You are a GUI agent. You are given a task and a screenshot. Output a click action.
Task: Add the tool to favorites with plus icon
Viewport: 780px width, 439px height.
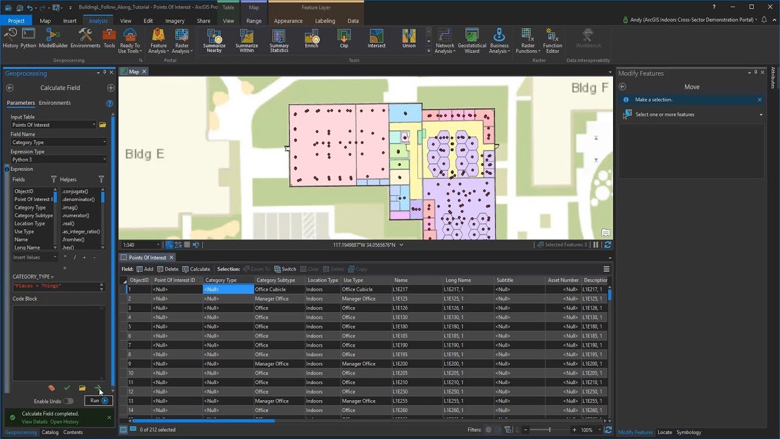pos(110,88)
